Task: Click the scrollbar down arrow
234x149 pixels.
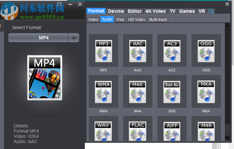Action: (227, 138)
